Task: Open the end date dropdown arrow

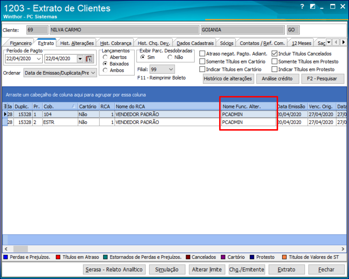Action: (80, 59)
